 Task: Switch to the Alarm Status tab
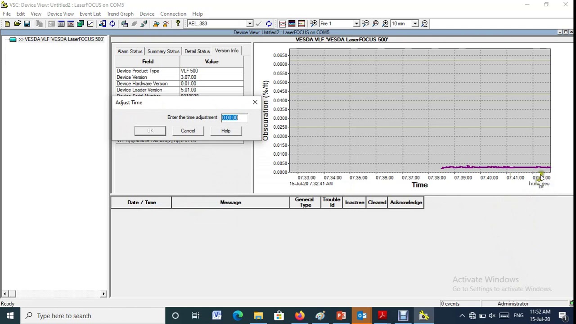(x=130, y=51)
